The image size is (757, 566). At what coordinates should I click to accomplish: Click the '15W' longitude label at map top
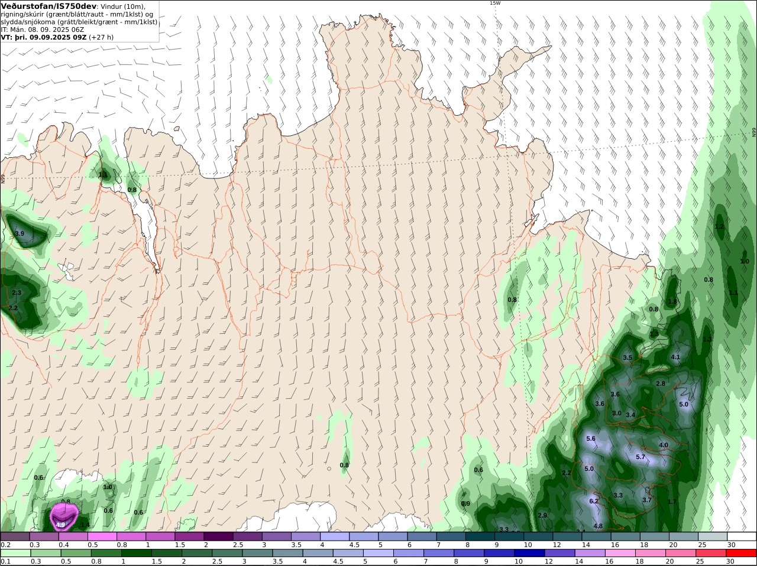(494, 3)
